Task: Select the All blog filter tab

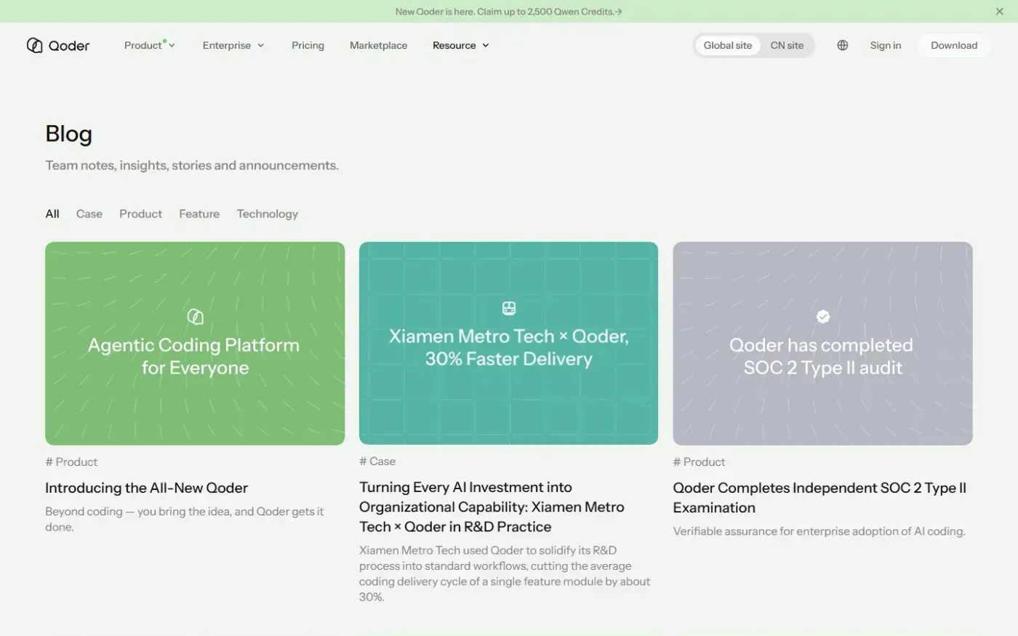Action: tap(52, 214)
